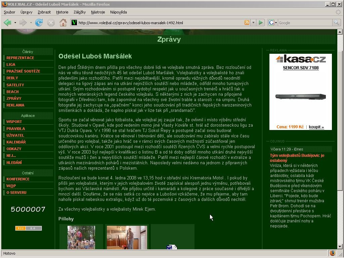
Task: Click the green Back arrow button
Action: [7, 23]
